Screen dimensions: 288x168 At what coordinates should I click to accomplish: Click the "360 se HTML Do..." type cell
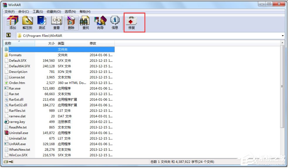pyautogui.click(x=72, y=83)
